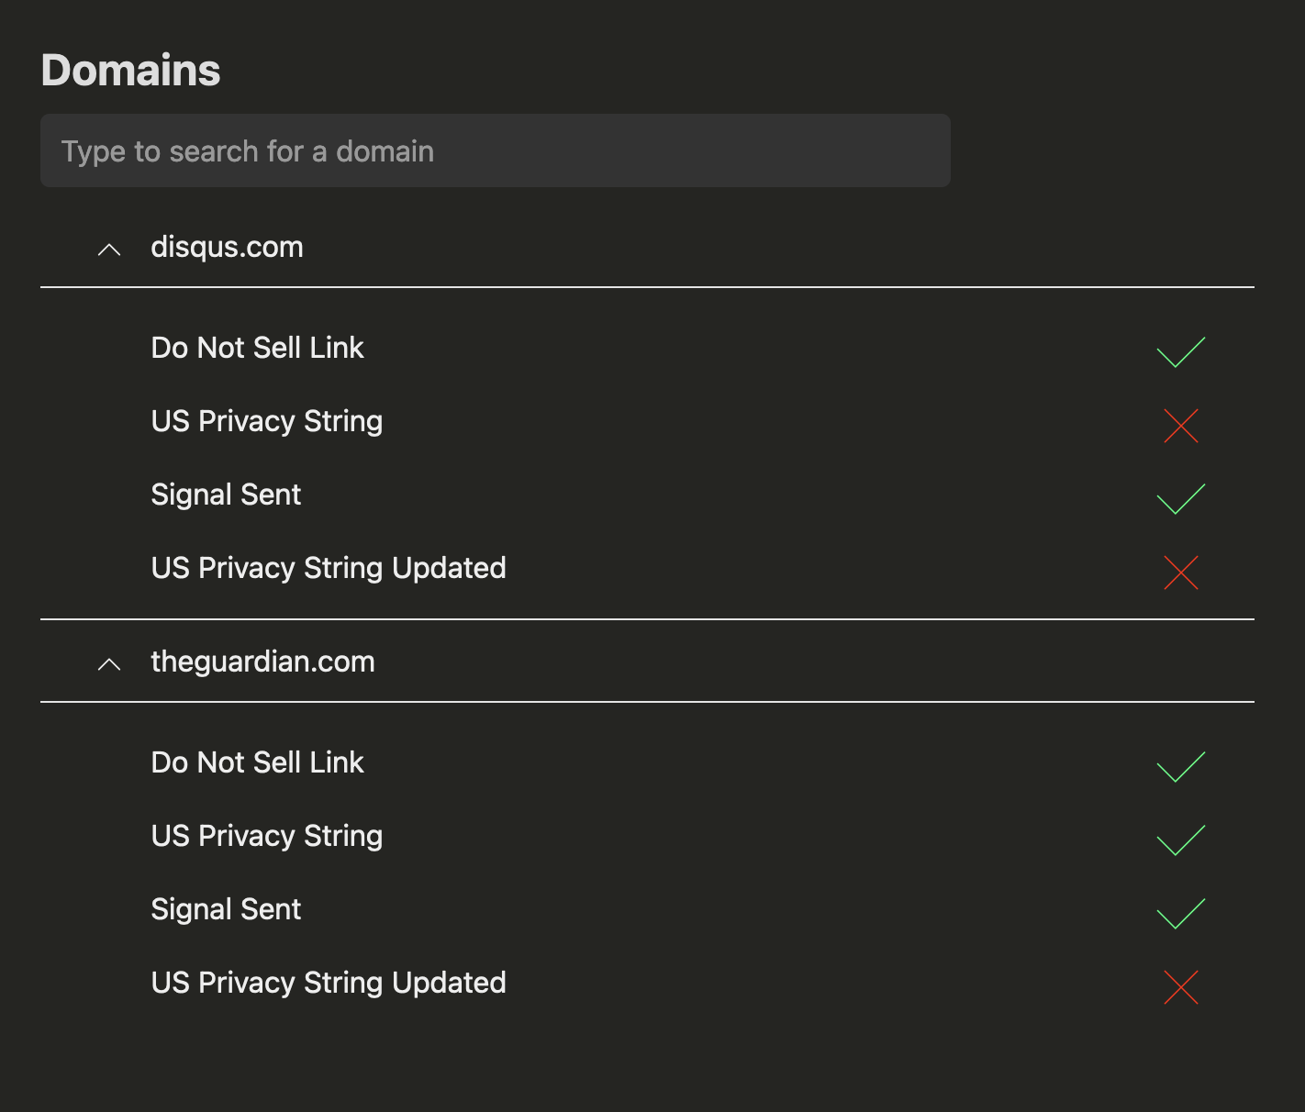Click the red X for theguardian.com US Privacy String Updated

[x=1180, y=986]
